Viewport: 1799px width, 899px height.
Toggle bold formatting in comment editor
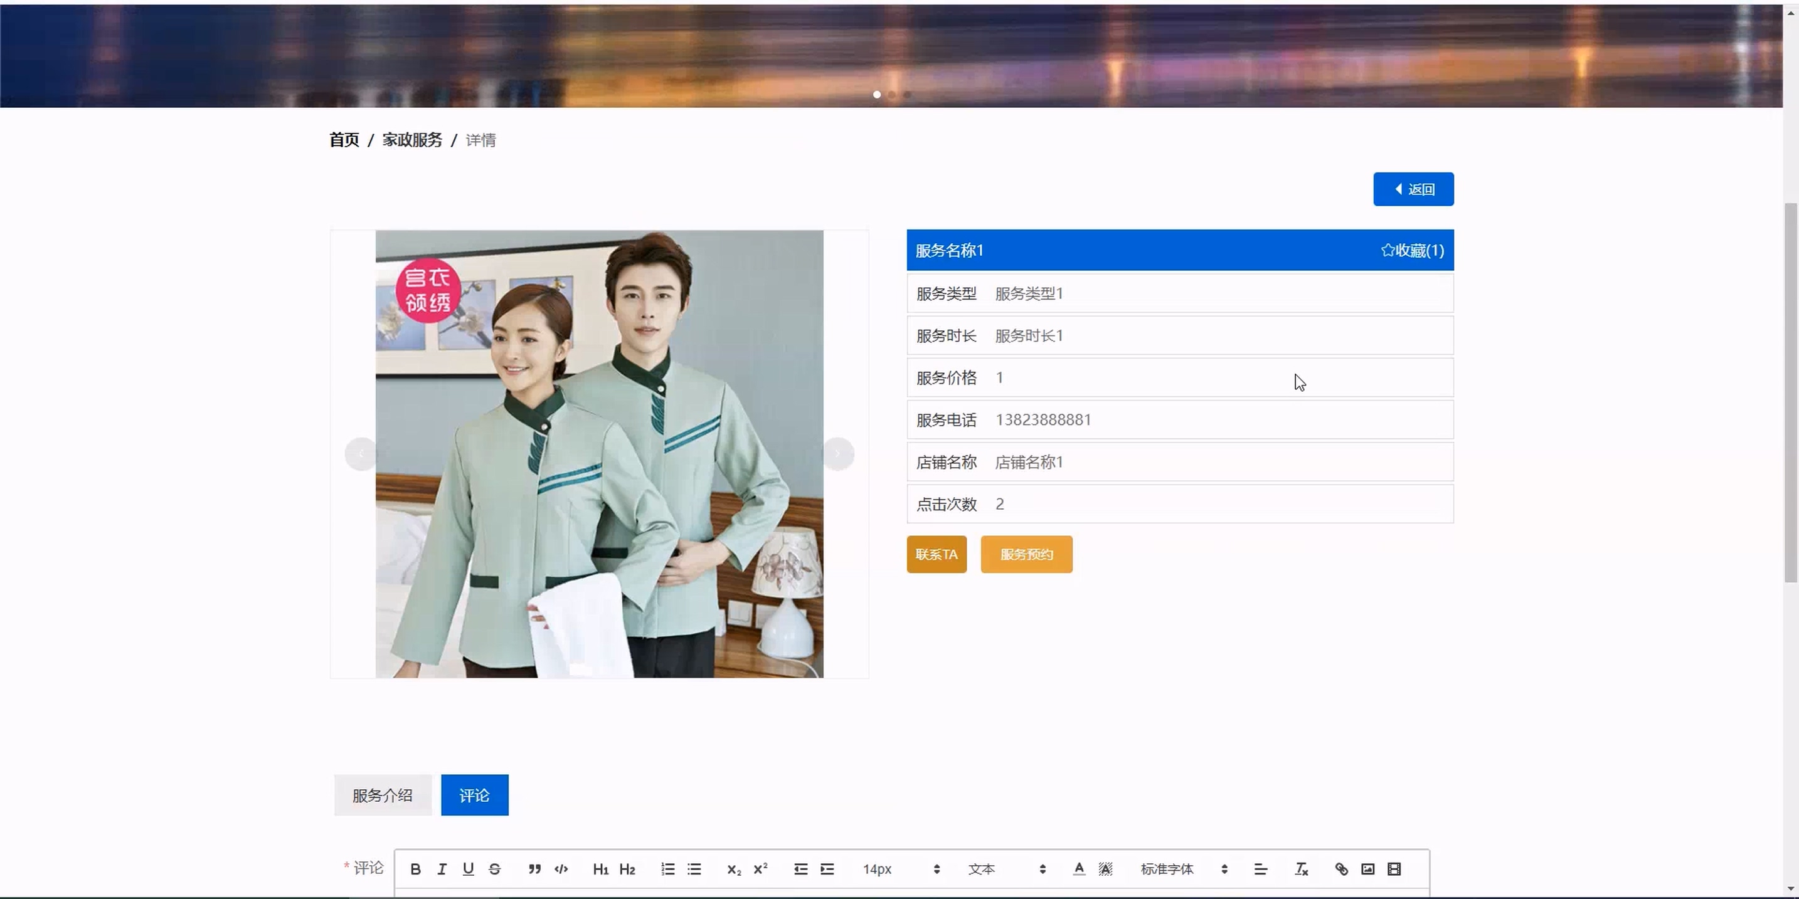(x=415, y=869)
